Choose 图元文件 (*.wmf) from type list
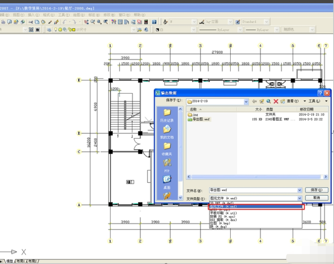This screenshot has width=334, height=264. pyautogui.click(x=256, y=206)
